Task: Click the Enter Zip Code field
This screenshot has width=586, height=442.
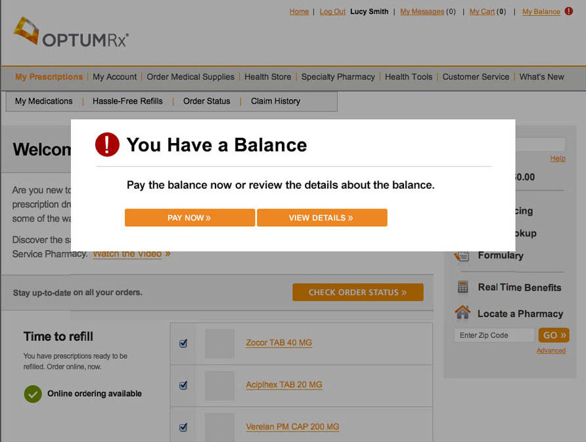Action: [493, 335]
